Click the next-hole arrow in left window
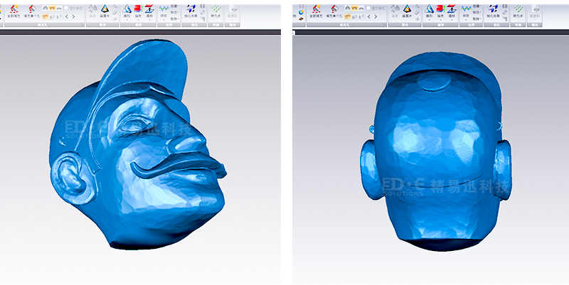The width and height of the screenshot is (569, 285). 75,16
